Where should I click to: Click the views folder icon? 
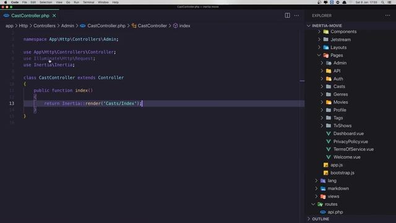[323, 196]
